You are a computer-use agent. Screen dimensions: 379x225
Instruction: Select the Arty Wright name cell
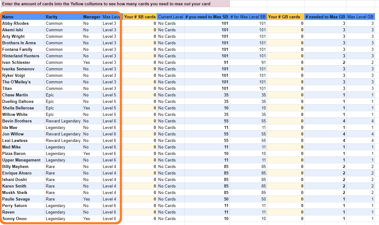coord(23,36)
